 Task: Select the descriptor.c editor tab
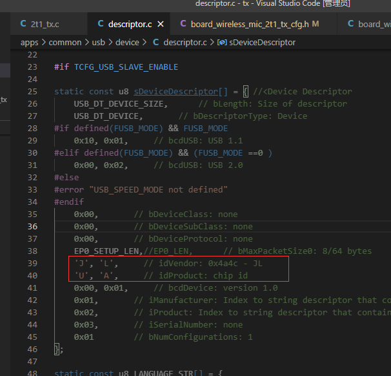tap(128, 24)
